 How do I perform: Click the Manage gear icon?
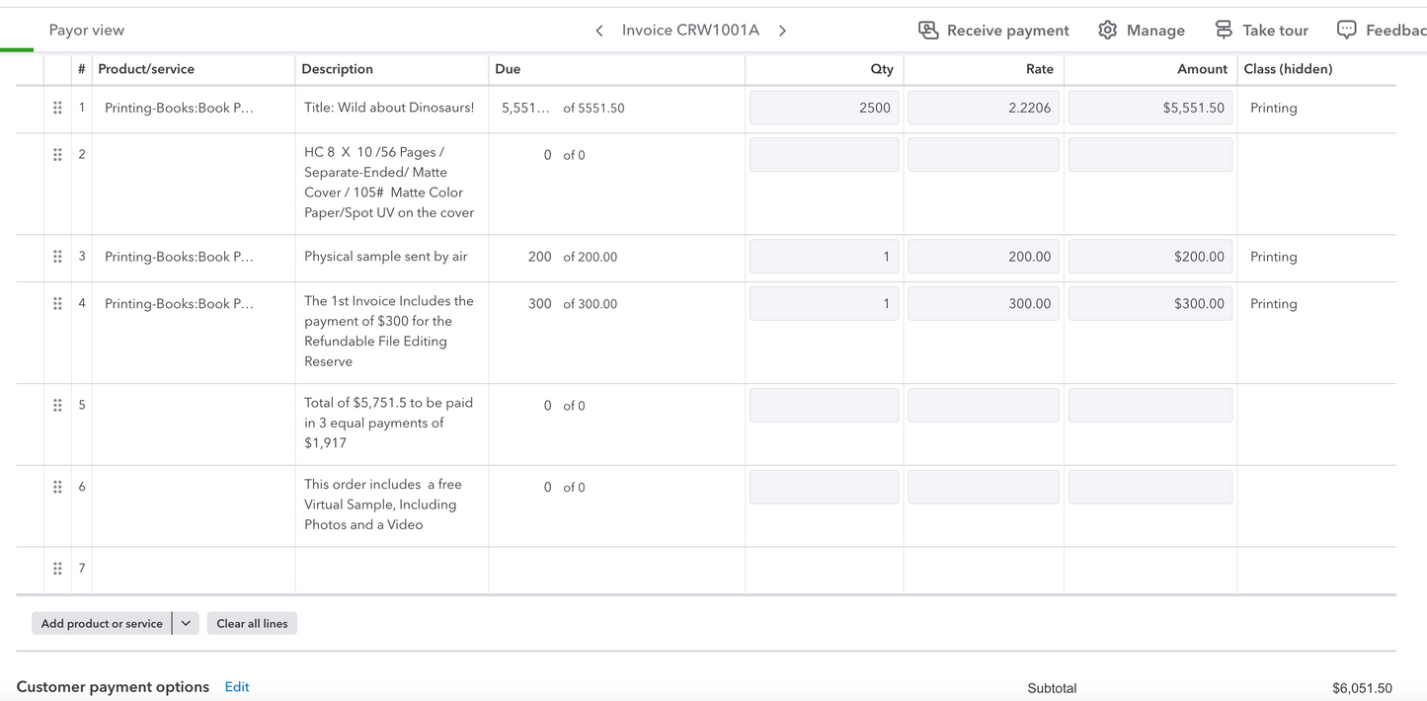coord(1108,31)
